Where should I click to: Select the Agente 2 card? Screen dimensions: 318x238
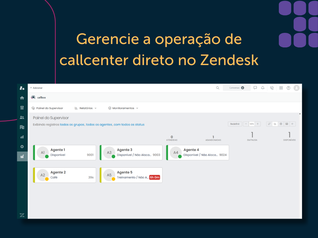tap(65, 175)
